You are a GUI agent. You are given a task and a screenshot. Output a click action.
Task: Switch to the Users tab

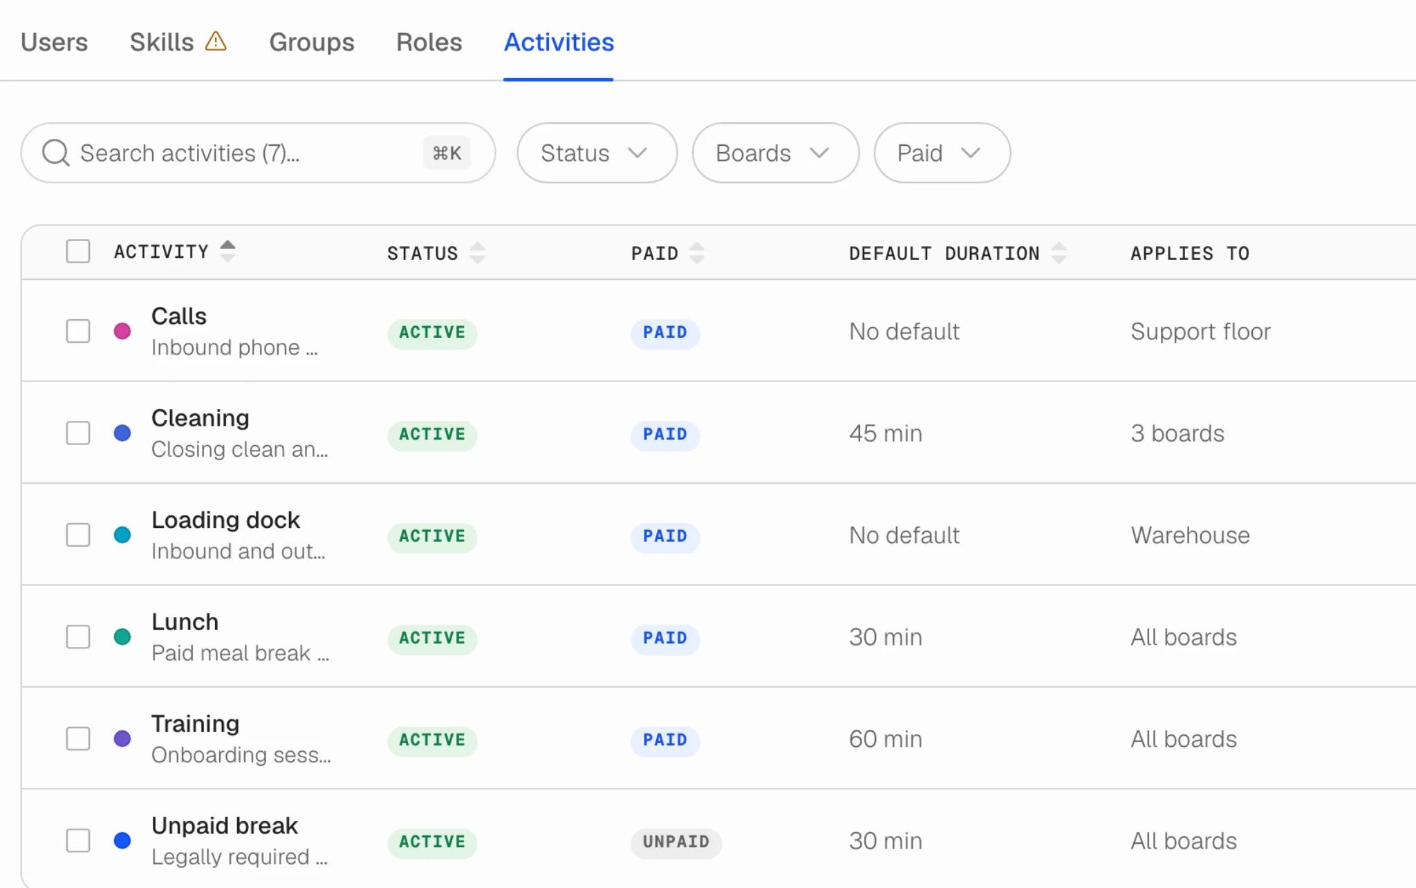(54, 42)
